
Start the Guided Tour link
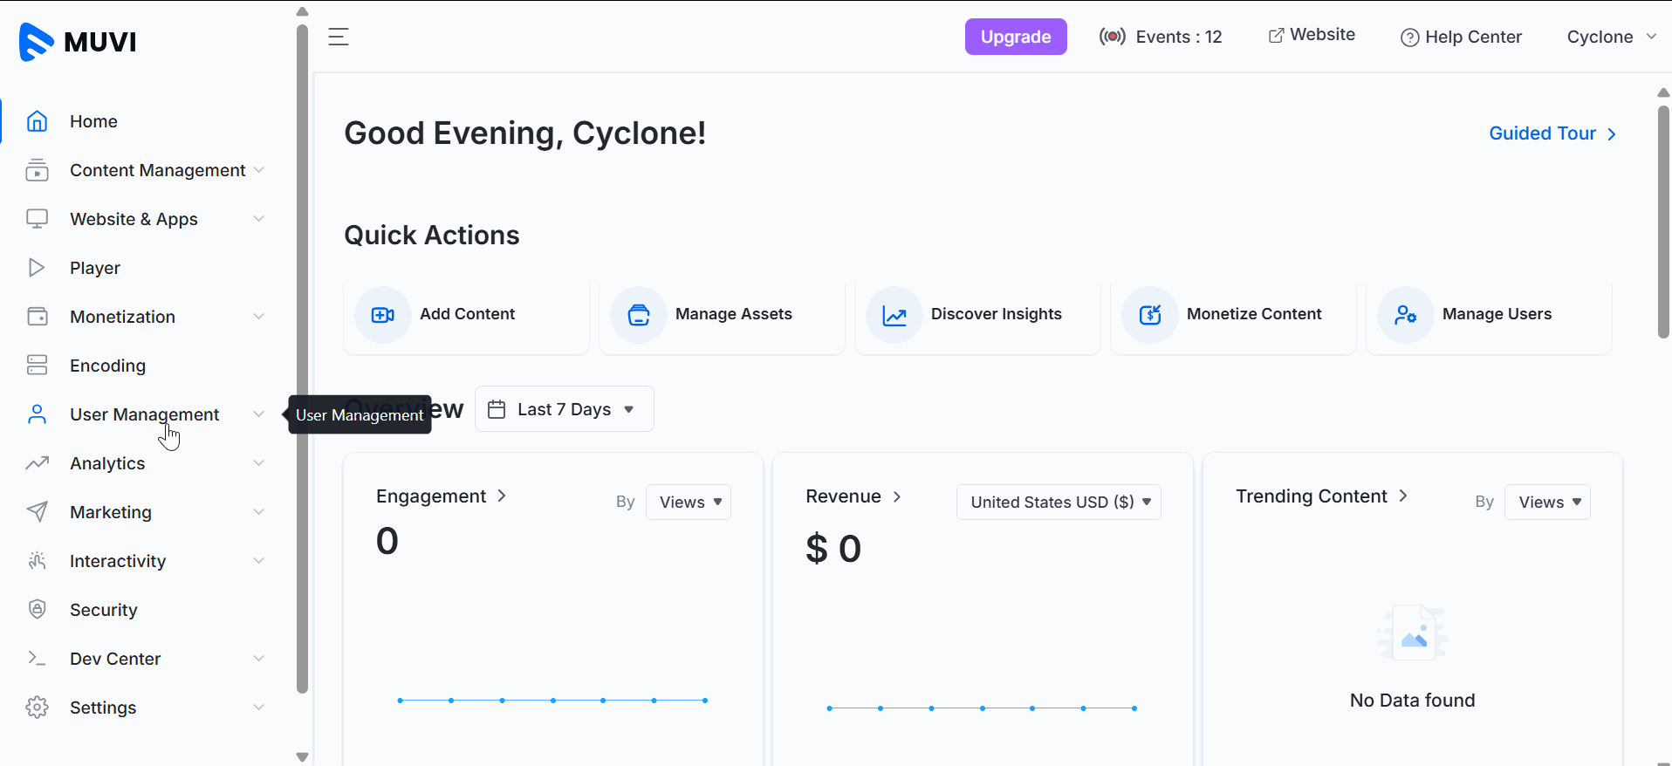coord(1552,133)
